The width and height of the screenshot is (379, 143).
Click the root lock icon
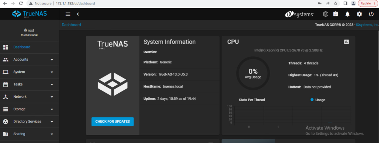[26, 30]
